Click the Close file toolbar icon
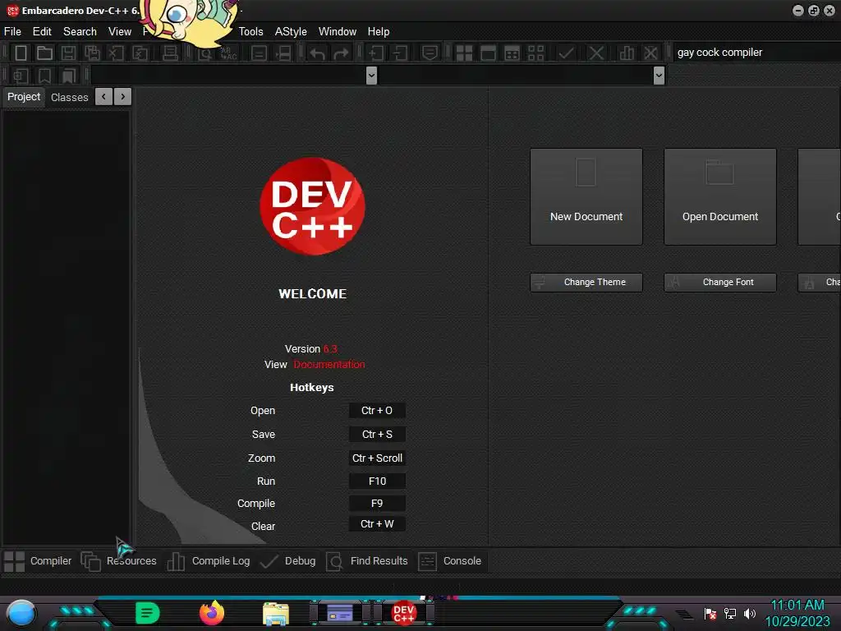 point(116,53)
